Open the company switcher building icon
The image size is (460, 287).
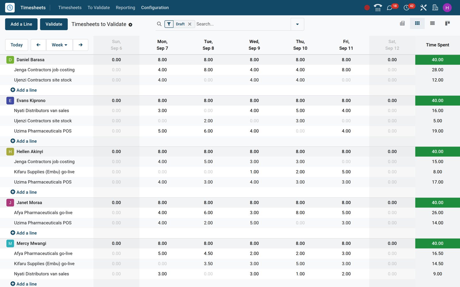435,7
